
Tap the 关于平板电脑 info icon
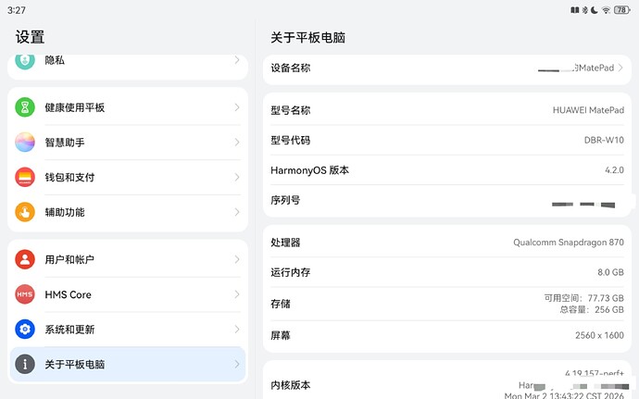coord(25,364)
